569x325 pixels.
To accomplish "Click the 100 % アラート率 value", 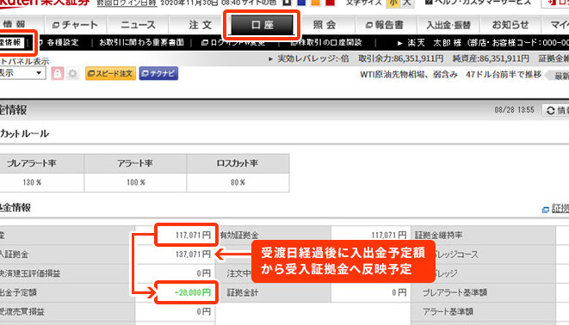I will [x=136, y=182].
